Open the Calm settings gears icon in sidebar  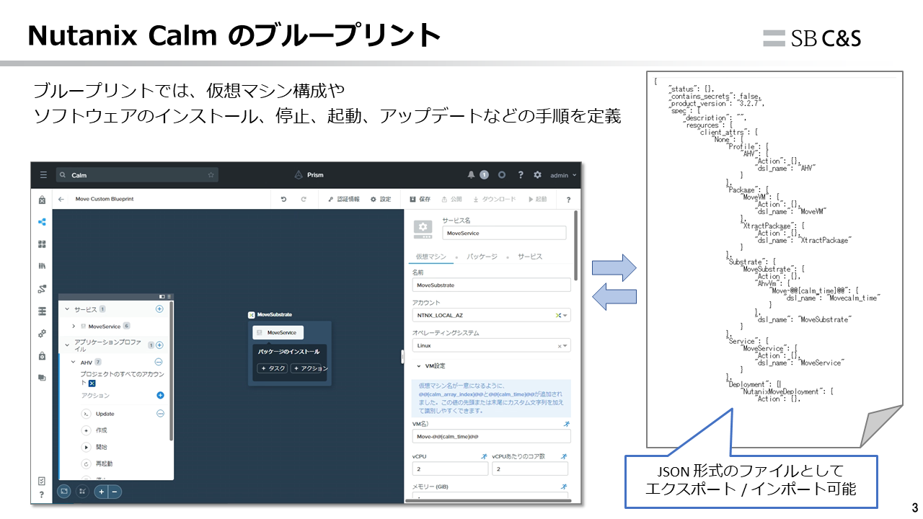coord(42,334)
